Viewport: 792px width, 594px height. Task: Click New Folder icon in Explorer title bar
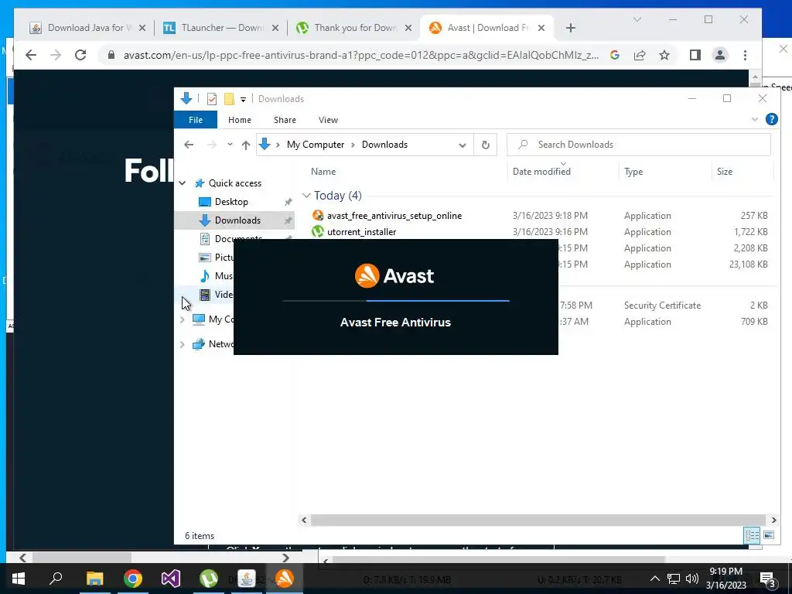tap(229, 98)
